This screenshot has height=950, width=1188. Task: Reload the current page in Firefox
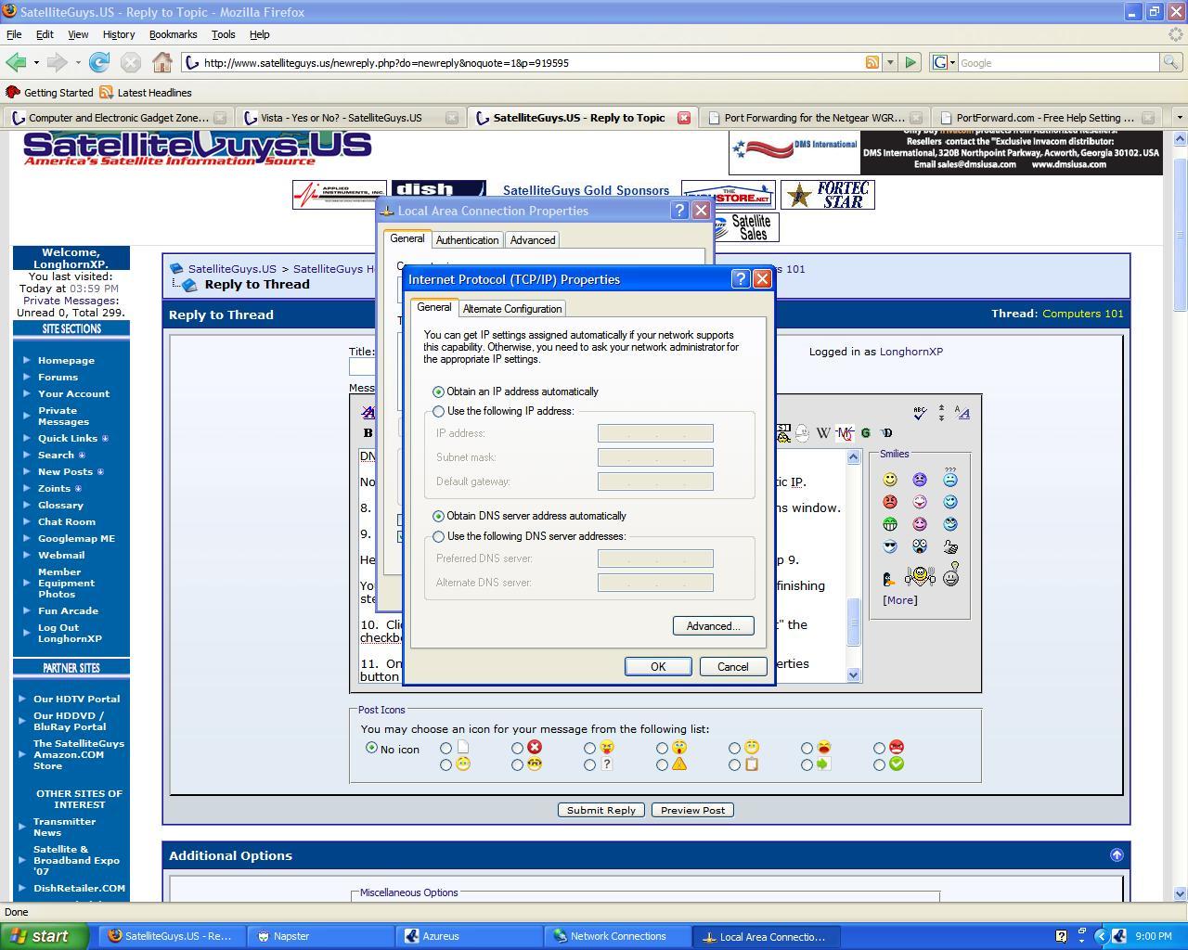99,62
